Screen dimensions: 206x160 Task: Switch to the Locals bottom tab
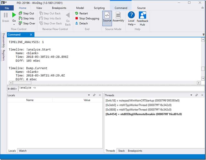12,151
